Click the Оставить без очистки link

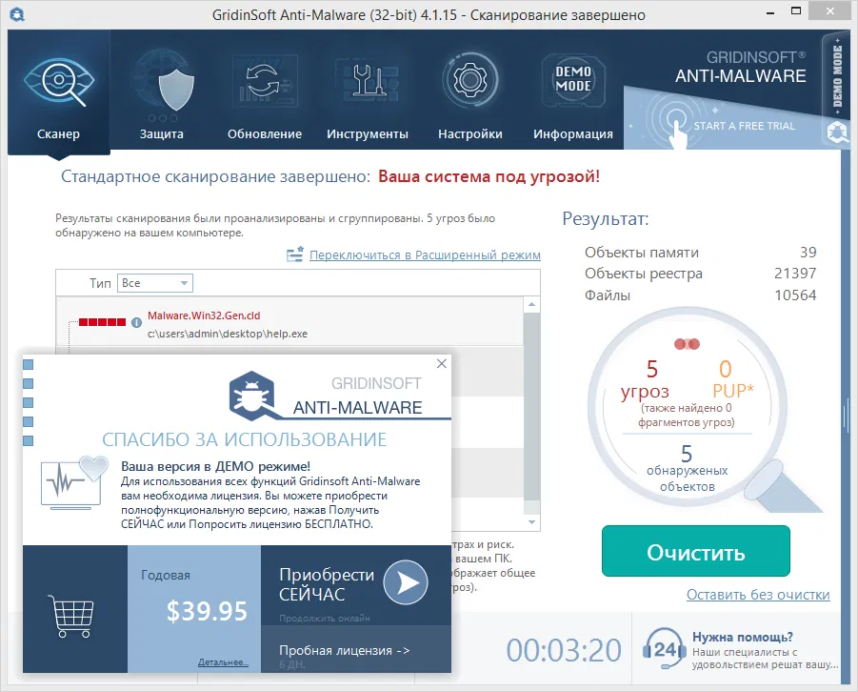(758, 595)
